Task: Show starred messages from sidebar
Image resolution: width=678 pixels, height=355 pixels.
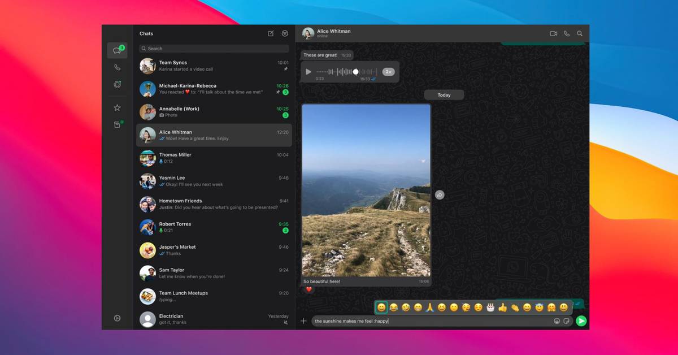Action: [117, 107]
